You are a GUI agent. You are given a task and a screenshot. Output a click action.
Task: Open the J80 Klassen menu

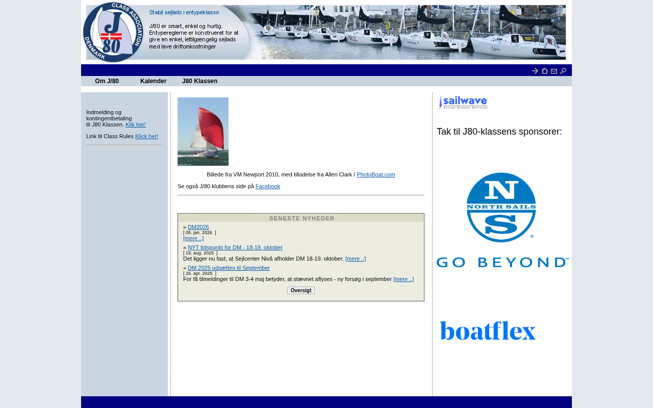199,81
